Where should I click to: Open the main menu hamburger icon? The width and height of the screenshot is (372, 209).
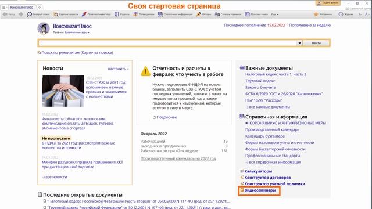pyautogui.click(x=3, y=8)
